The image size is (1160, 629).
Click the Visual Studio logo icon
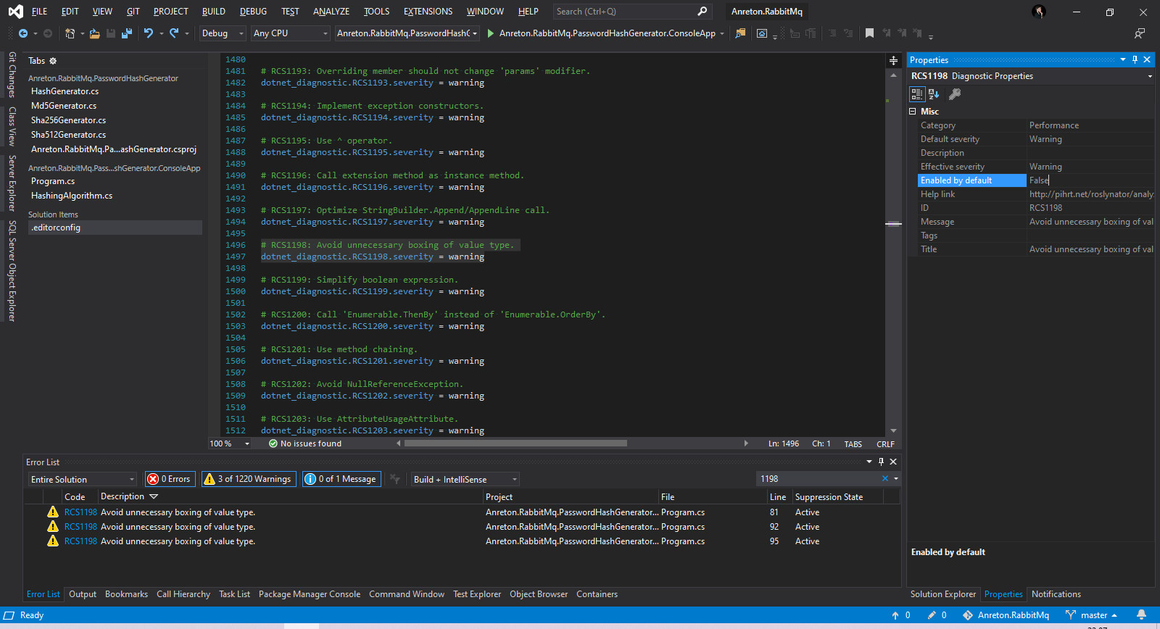click(x=15, y=12)
